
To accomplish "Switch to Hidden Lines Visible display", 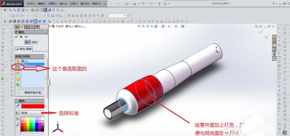I will tap(37, 10).
